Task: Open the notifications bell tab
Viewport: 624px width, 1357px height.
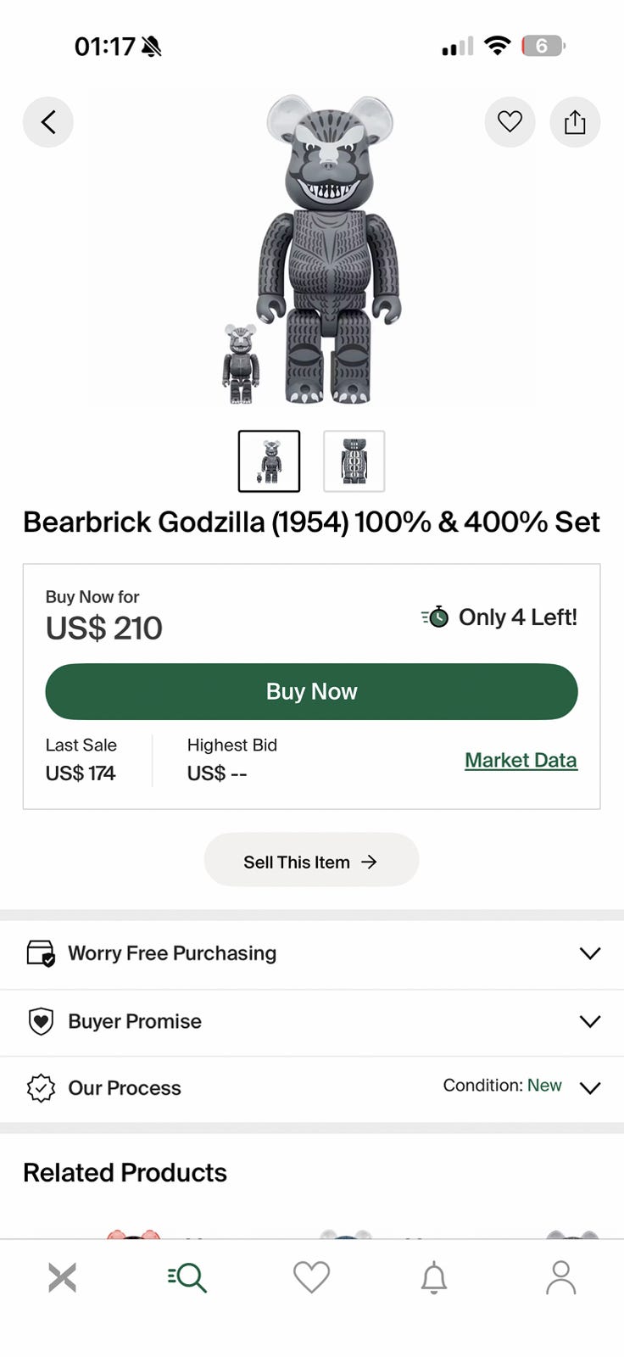Action: coord(434,1277)
